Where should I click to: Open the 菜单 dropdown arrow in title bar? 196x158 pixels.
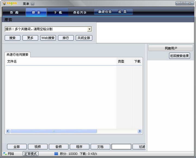[33, 4]
